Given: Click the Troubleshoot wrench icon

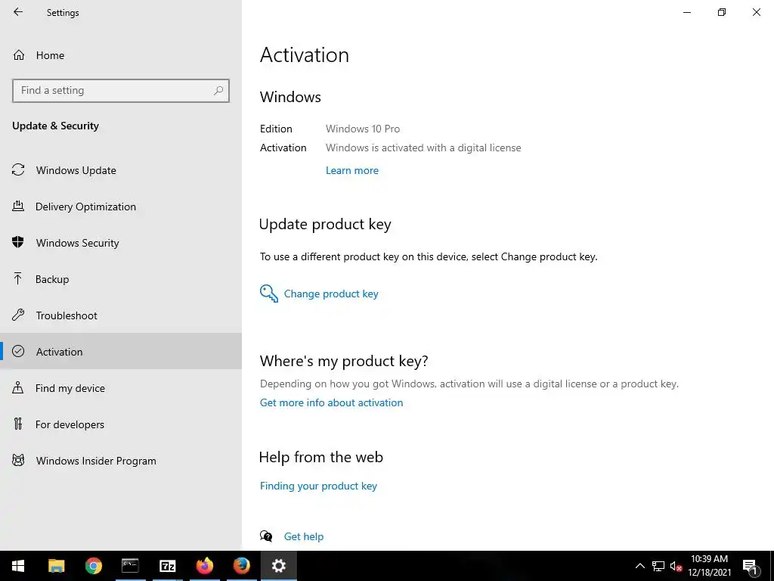Looking at the screenshot, I should point(18,315).
